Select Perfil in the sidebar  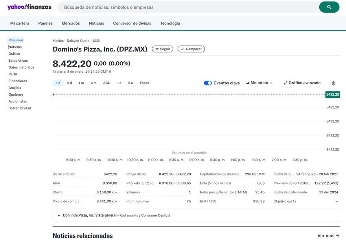point(13,74)
